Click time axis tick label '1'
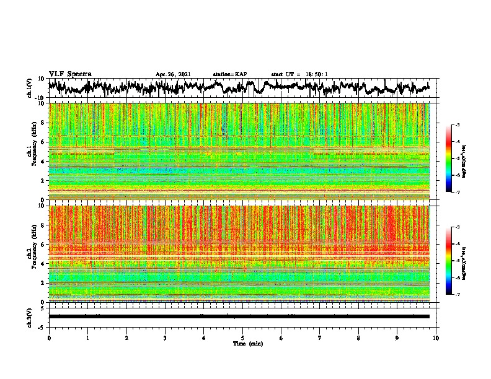491x379 pixels. coord(87,338)
